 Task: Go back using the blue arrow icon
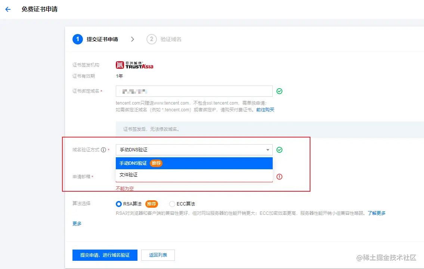pyautogui.click(x=8, y=9)
